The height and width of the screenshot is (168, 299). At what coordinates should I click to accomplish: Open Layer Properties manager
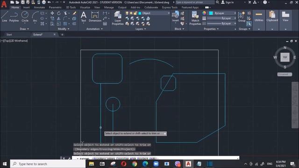118,18
